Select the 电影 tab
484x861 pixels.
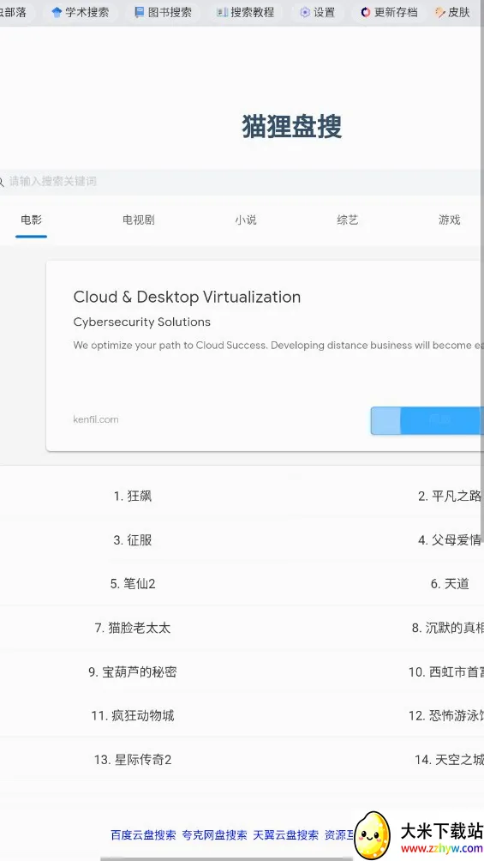click(x=32, y=220)
